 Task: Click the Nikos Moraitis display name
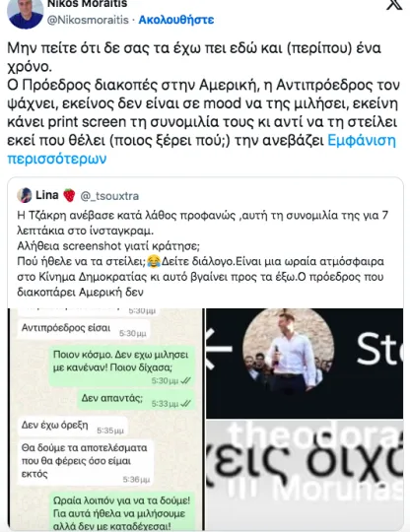click(x=88, y=4)
